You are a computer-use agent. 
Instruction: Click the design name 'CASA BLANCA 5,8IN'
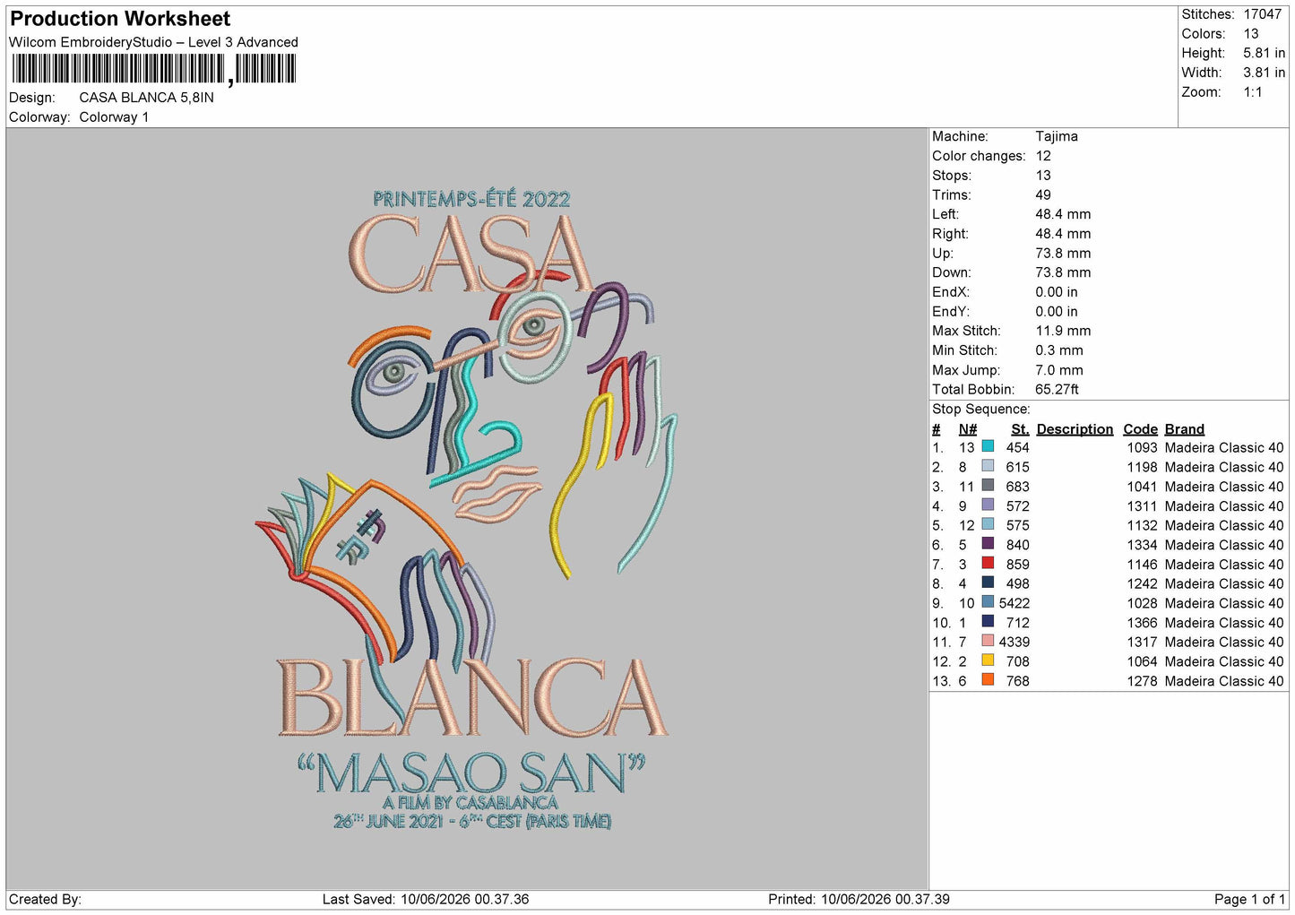pyautogui.click(x=147, y=98)
